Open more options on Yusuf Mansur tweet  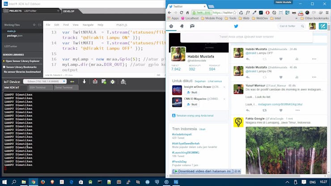click(297, 110)
